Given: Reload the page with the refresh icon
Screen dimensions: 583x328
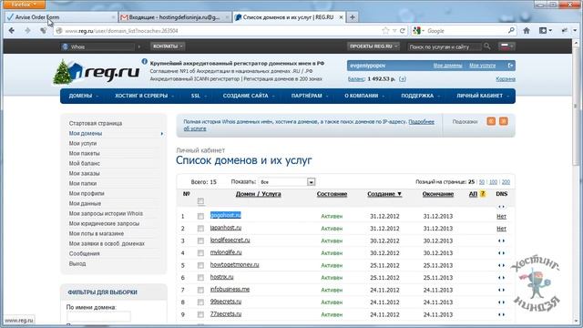Looking at the screenshot, I should tap(403, 30).
